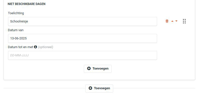The image size is (199, 96).
Task: Delete the Schoolreisje entry with trash icon
Action: [x=167, y=21]
